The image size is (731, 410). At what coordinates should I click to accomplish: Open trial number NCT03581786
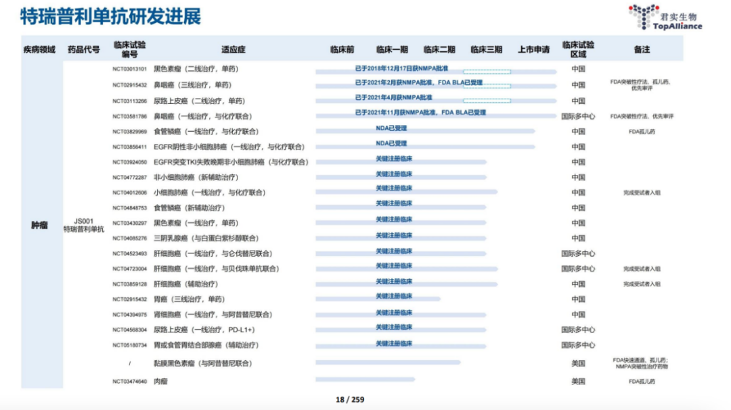coord(129,116)
